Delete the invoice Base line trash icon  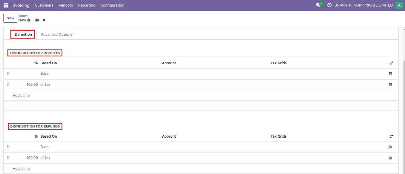[390, 74]
